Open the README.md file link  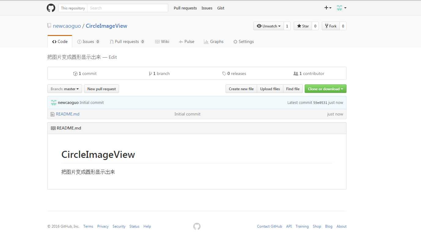tap(67, 114)
